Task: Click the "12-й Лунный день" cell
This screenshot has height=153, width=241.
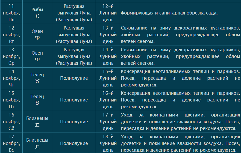Action: coord(108,13)
